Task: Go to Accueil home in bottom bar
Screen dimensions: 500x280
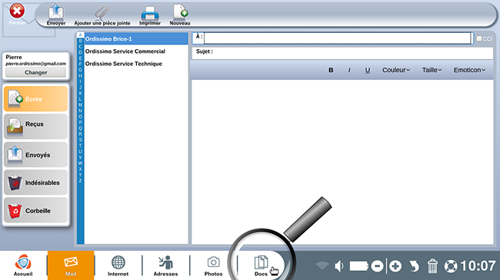Action: click(x=23, y=265)
